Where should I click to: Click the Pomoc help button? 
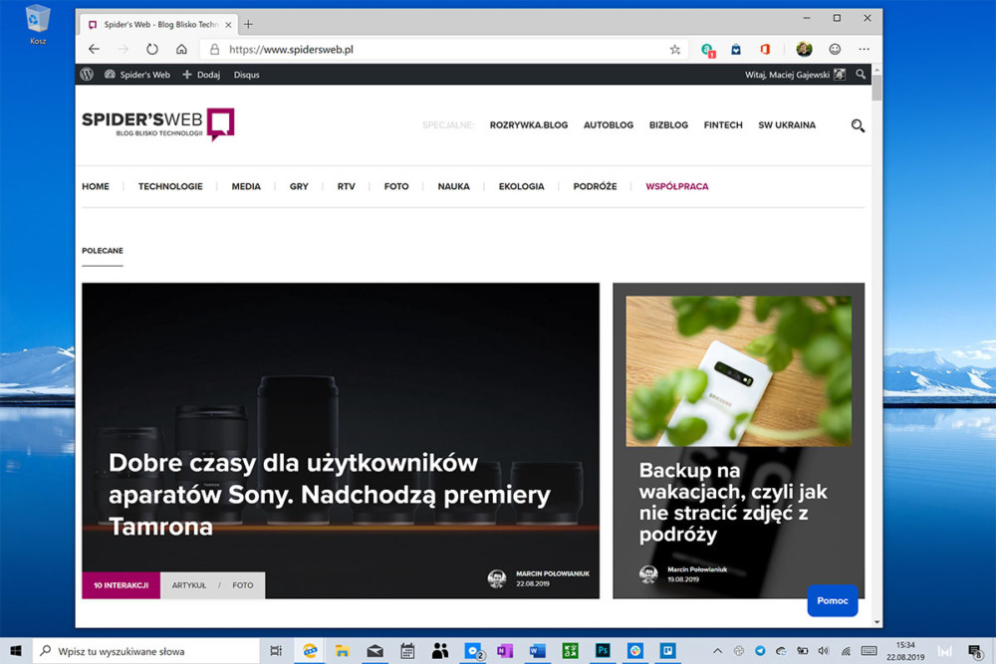tap(832, 600)
